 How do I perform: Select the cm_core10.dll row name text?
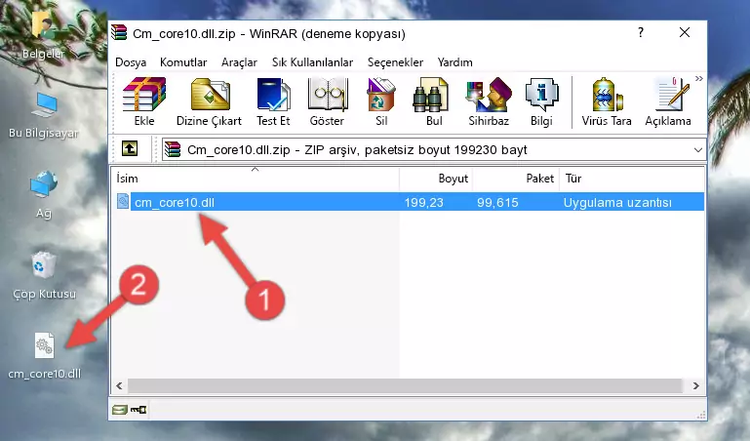[175, 202]
